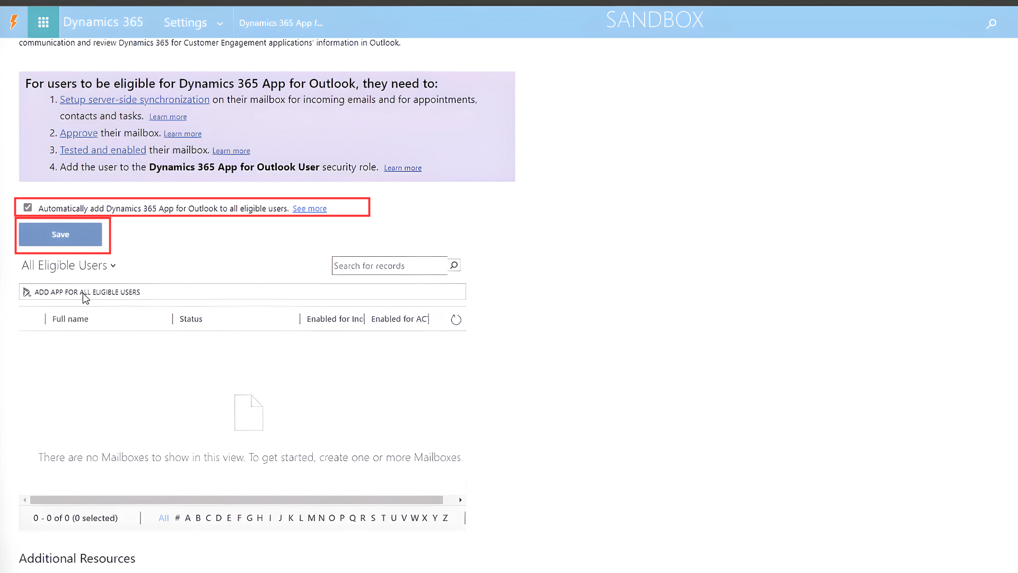Filter index by # symbol

click(178, 518)
